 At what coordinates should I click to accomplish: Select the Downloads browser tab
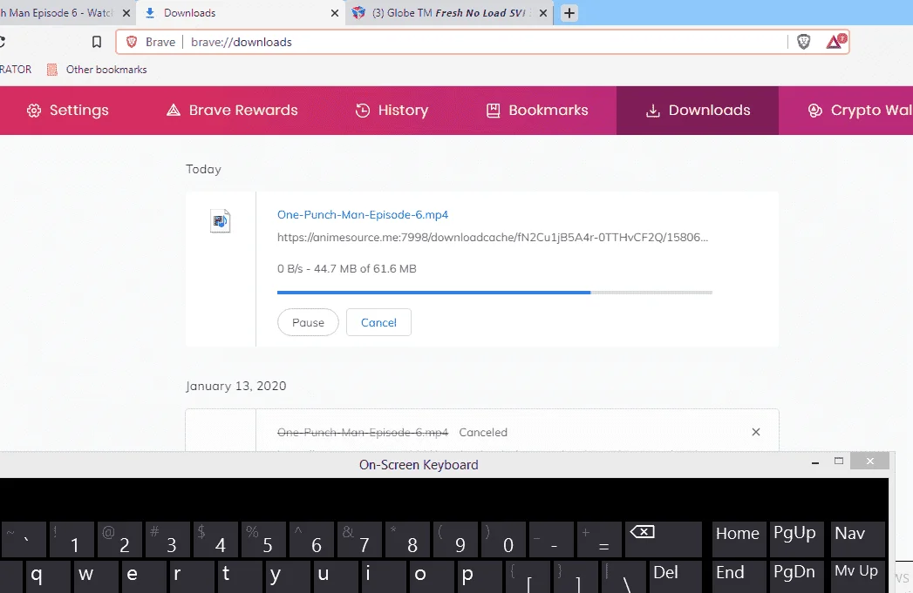pos(239,13)
